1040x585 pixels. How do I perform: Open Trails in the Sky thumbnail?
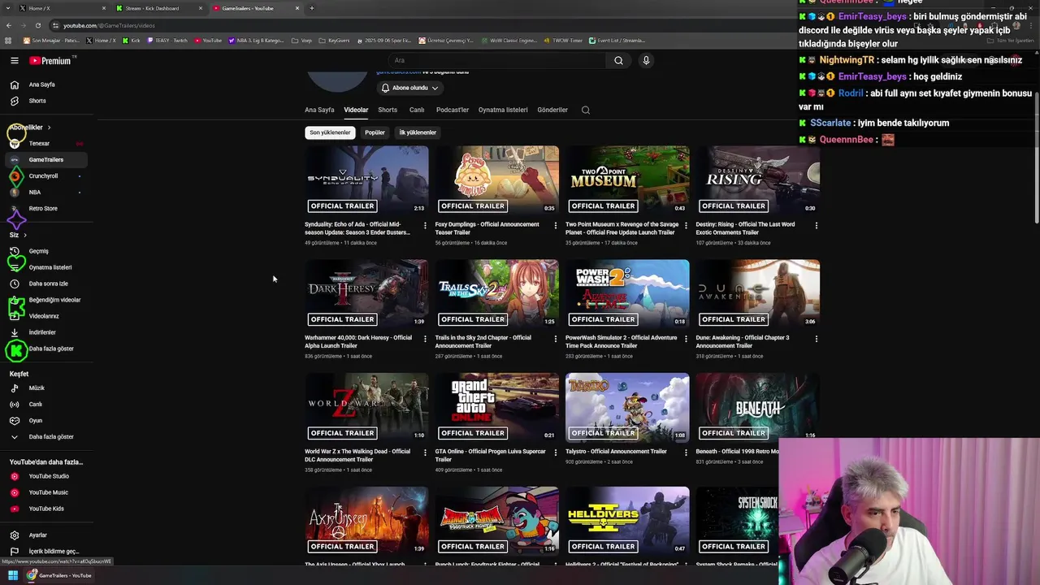point(496,293)
